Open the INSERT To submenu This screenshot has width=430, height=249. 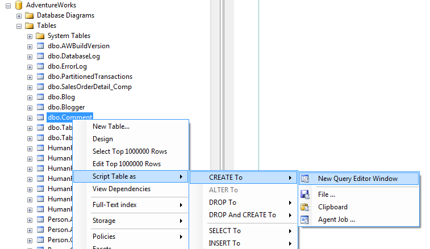pos(244,243)
